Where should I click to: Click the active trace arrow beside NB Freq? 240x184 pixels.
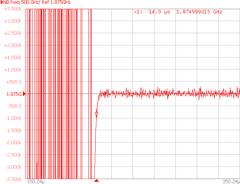coord(2,2)
